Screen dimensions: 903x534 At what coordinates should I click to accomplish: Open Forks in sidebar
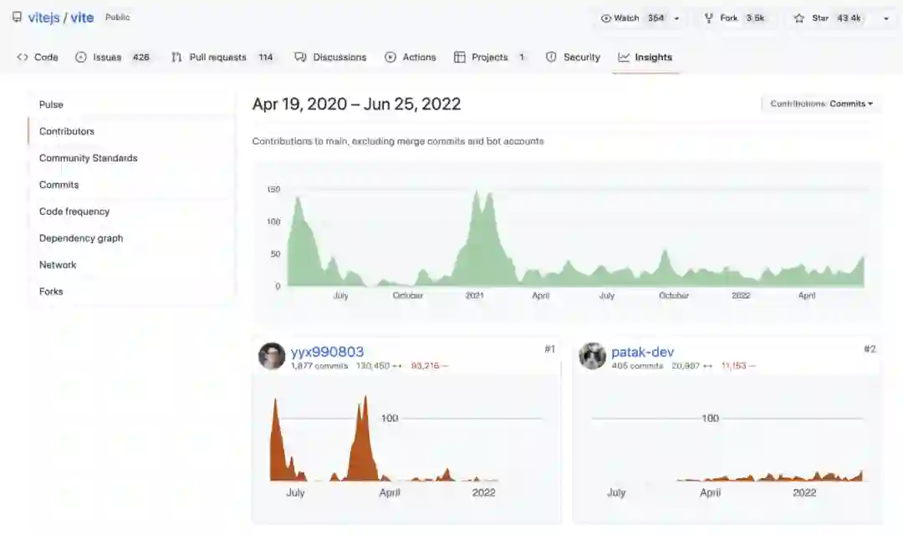131,291
